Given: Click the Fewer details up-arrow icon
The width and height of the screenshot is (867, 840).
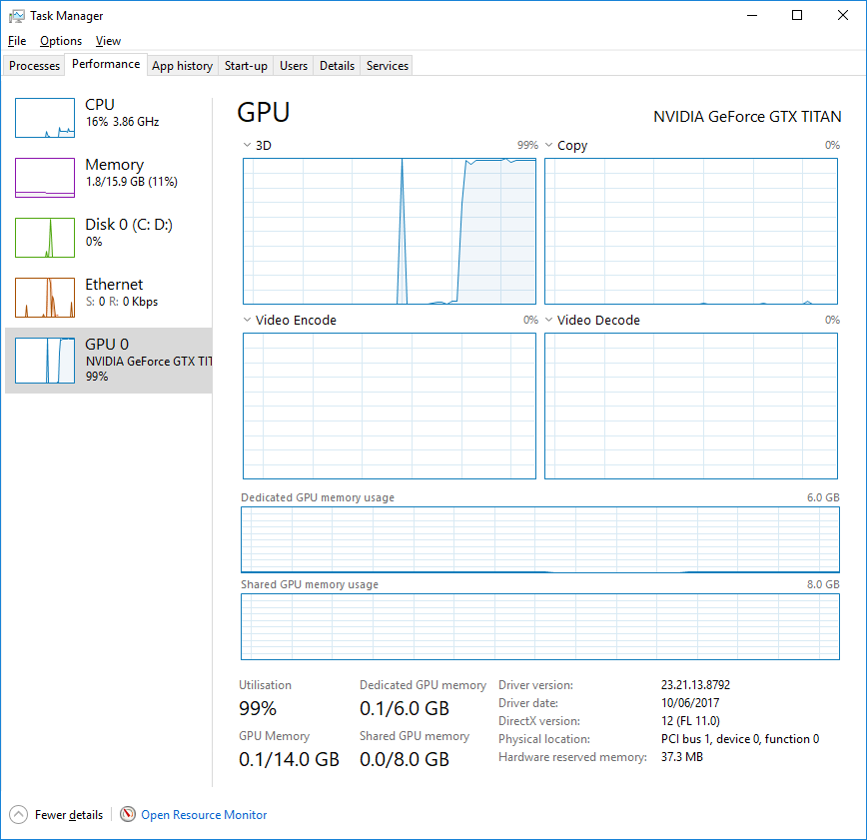Looking at the screenshot, I should pos(18,815).
